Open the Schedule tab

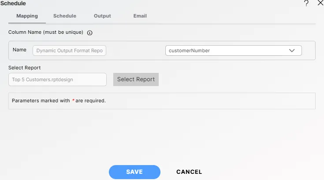click(65, 16)
